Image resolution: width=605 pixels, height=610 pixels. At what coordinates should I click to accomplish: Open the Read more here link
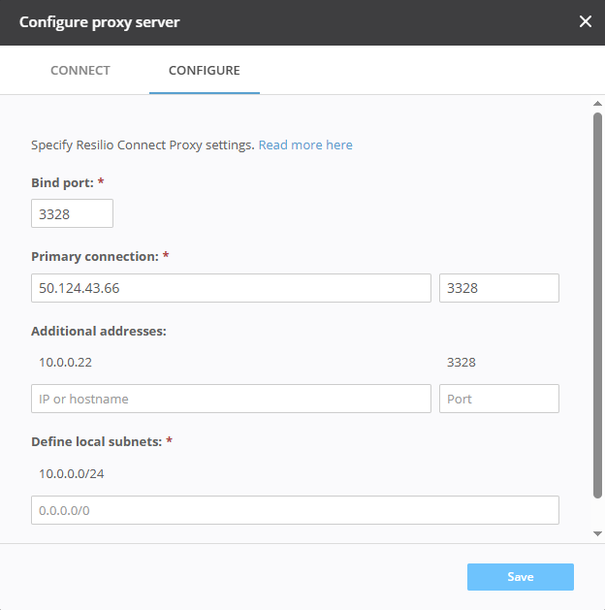pyautogui.click(x=305, y=145)
